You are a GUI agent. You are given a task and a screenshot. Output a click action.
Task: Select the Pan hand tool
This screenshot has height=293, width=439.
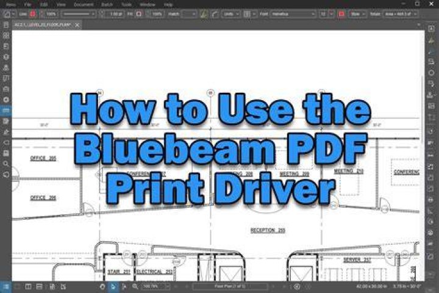(102, 286)
